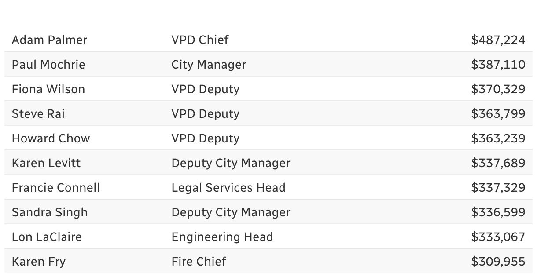
Task: Click Karen Levitt's Deputy City Manager title
Action: [x=231, y=164]
